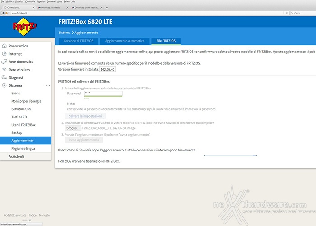Open the Manuale link
The width and height of the screenshot is (316, 226).
tap(44, 215)
